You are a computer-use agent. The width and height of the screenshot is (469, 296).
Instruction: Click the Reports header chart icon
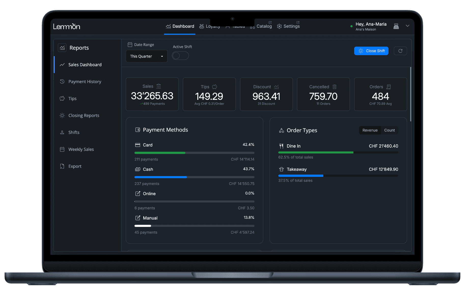click(62, 48)
